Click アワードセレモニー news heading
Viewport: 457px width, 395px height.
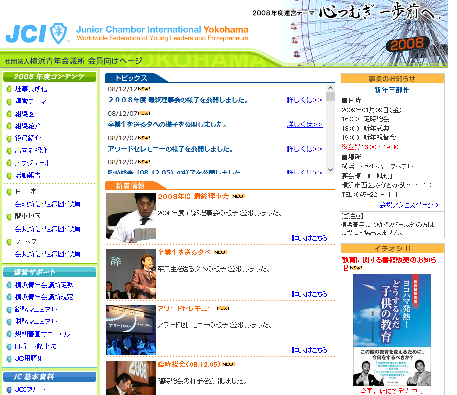coord(185,308)
